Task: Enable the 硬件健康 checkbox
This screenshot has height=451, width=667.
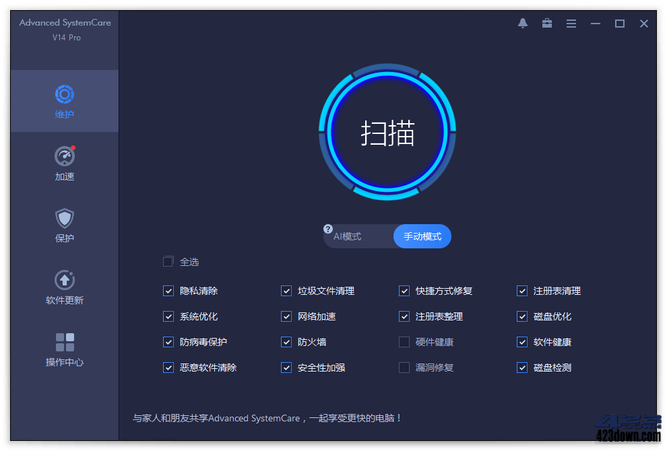Action: [404, 342]
